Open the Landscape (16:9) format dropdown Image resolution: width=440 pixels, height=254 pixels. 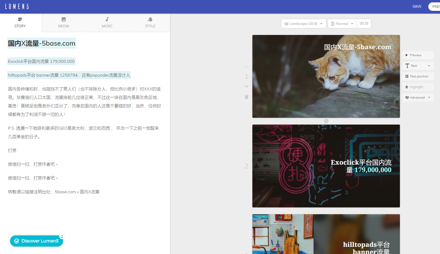tap(303, 24)
